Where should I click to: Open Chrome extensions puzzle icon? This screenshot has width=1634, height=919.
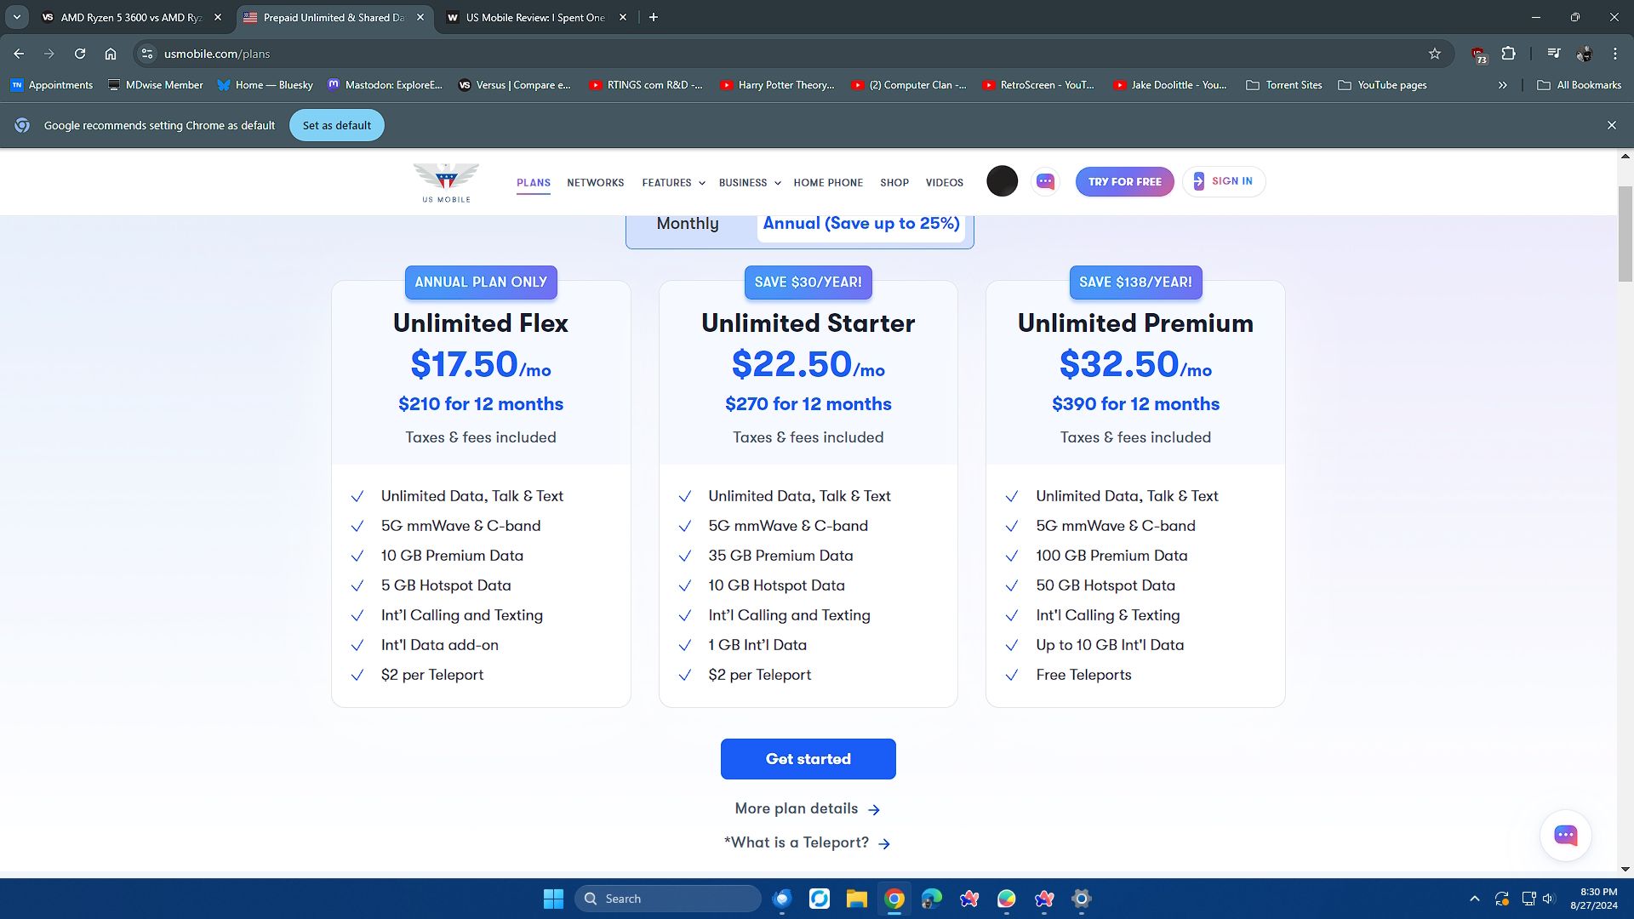click(1508, 54)
